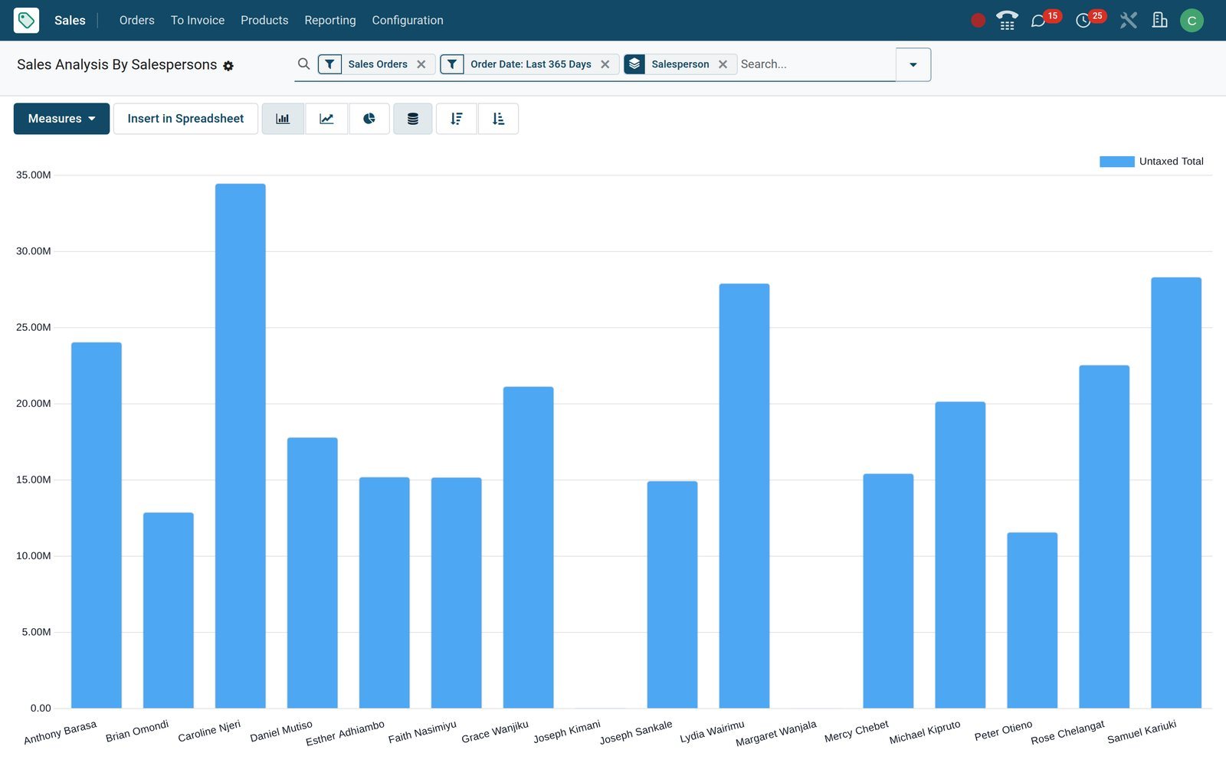The image size is (1226, 766).
Task: Click Caroline Njeri's bar in chart
Action: pyautogui.click(x=241, y=446)
